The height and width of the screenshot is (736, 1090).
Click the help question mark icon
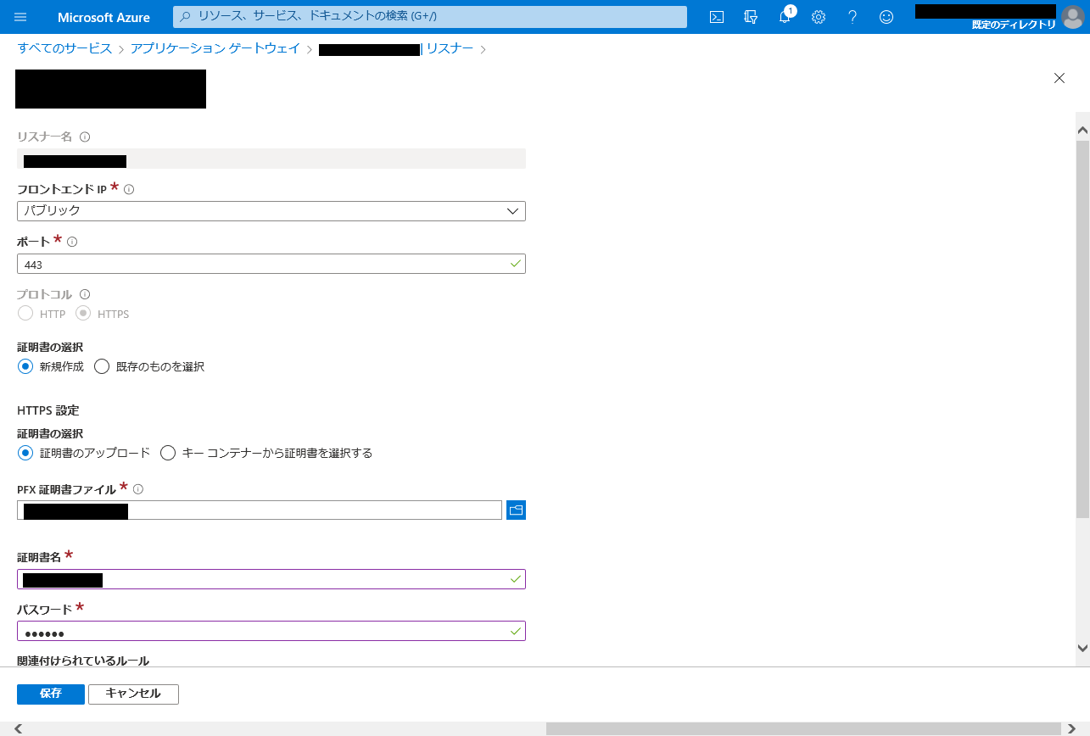pos(852,17)
